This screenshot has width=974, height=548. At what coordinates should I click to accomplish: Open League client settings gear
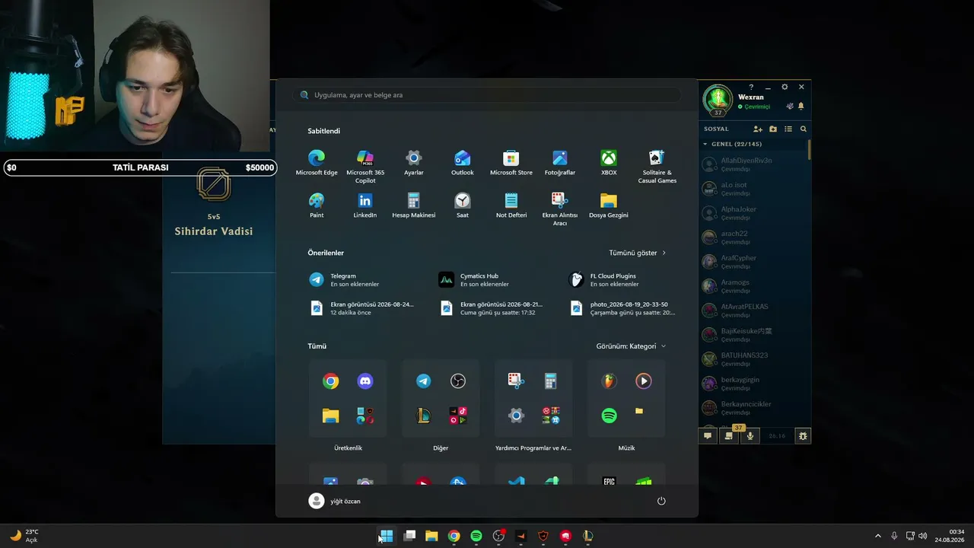[785, 88]
